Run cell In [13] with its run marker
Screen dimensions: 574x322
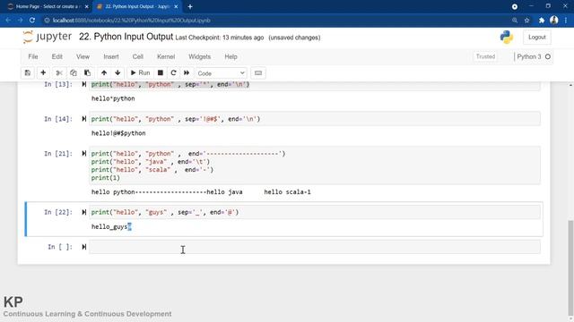83,84
